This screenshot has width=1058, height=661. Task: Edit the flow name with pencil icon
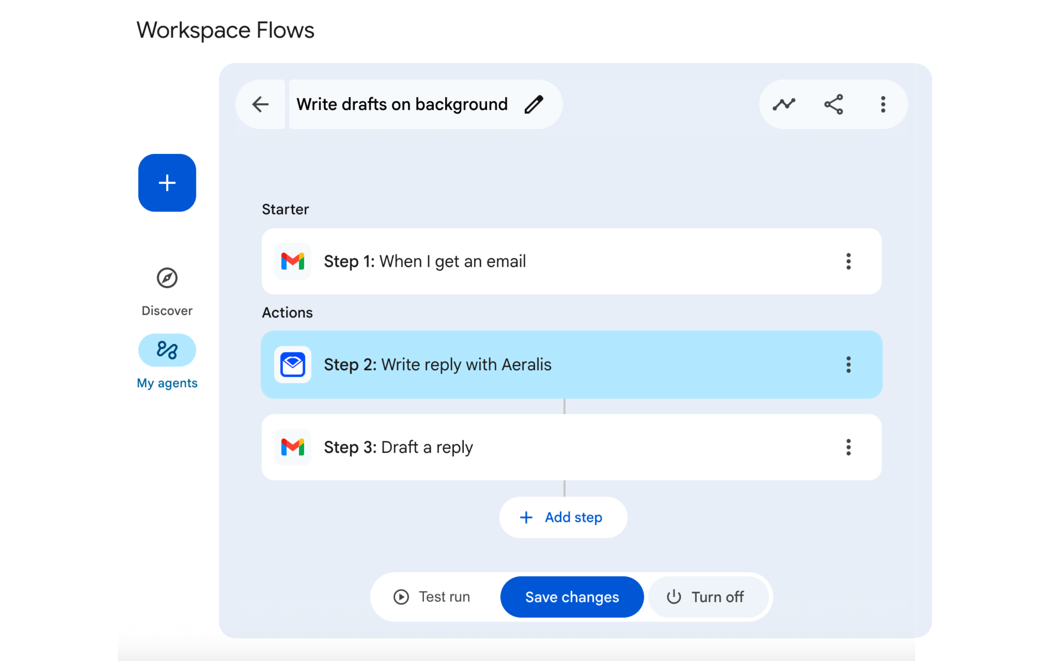tap(534, 104)
